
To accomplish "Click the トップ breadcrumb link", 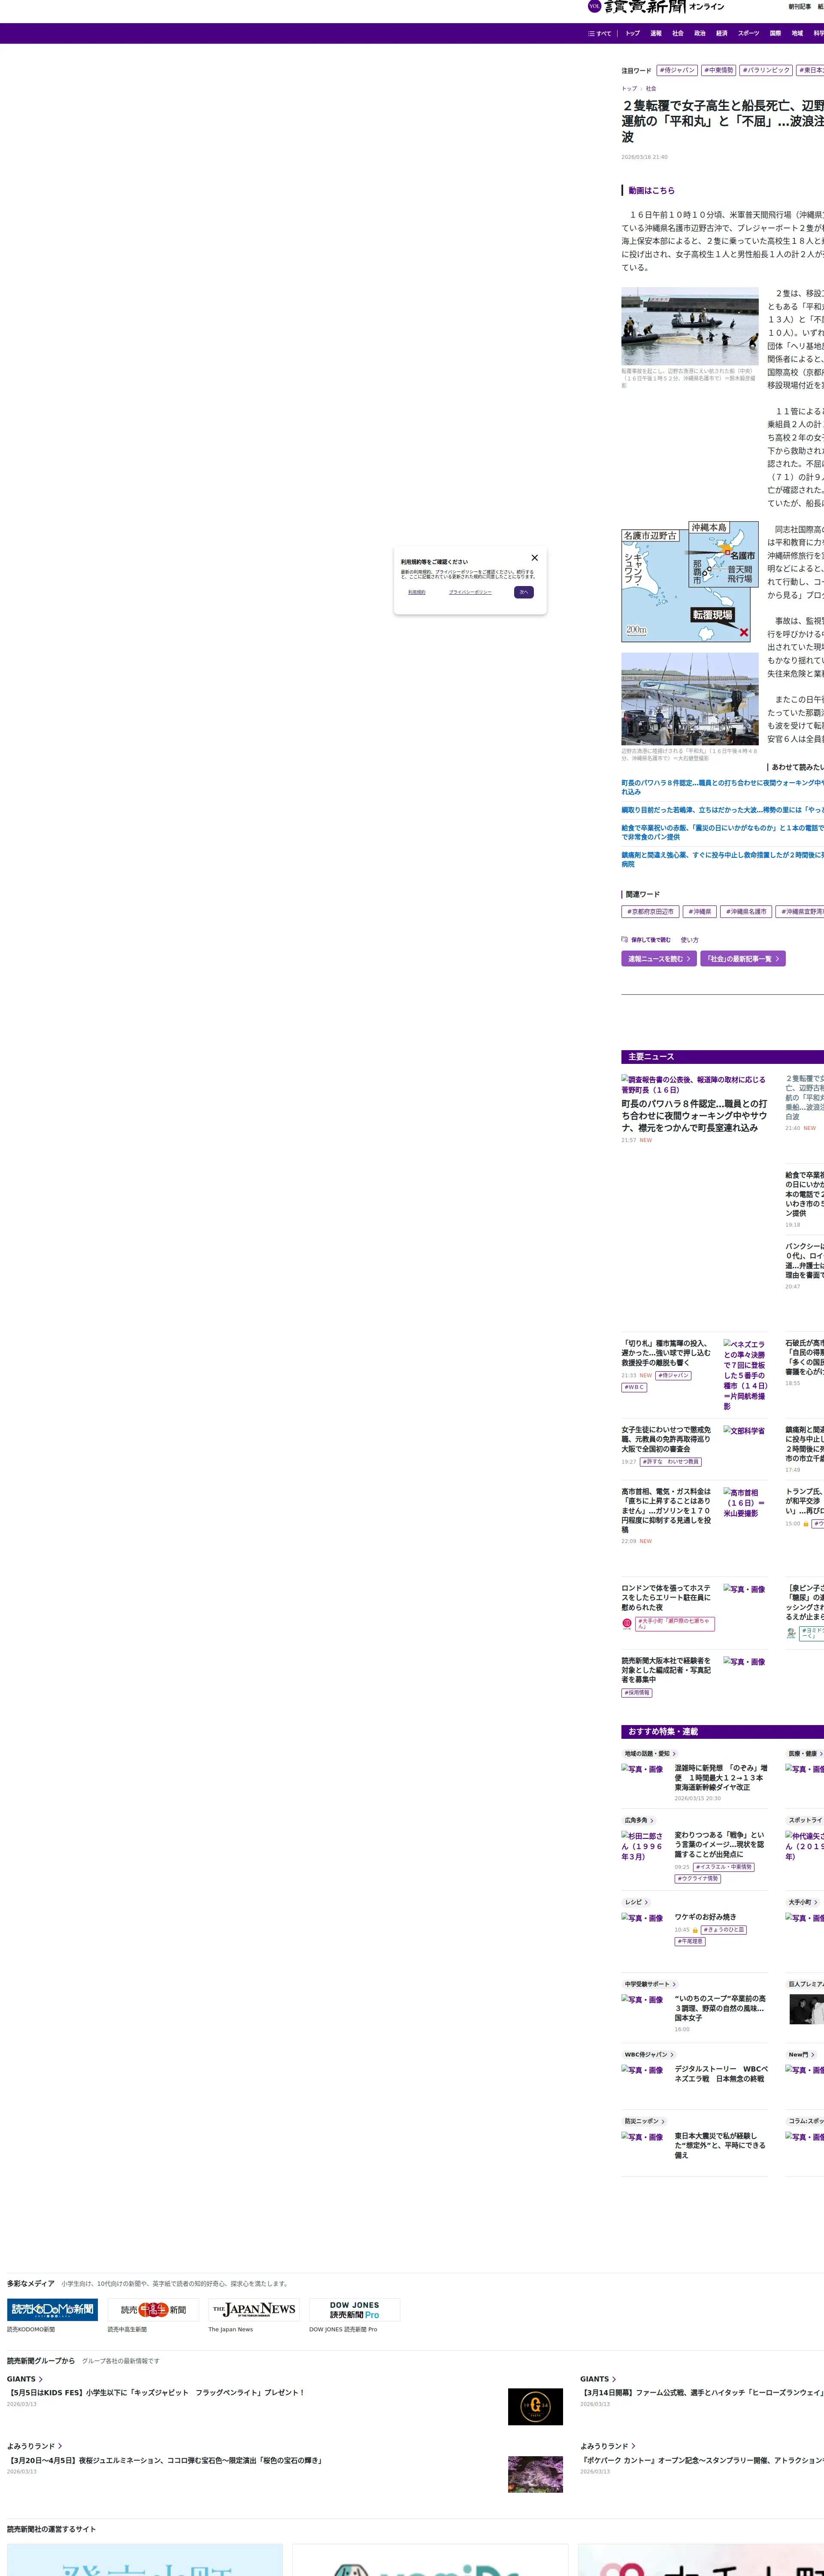I will tap(629, 89).
